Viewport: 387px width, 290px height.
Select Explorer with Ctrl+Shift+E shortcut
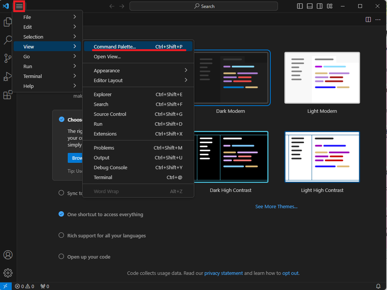[138, 94]
